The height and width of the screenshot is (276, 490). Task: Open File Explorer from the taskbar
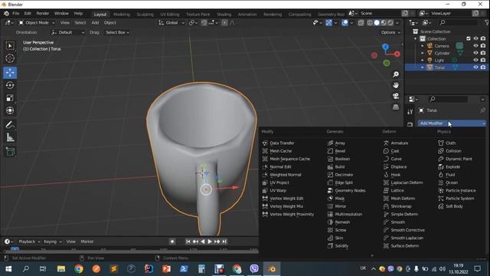coord(61,269)
